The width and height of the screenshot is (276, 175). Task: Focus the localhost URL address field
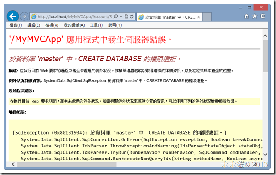tap(75, 16)
